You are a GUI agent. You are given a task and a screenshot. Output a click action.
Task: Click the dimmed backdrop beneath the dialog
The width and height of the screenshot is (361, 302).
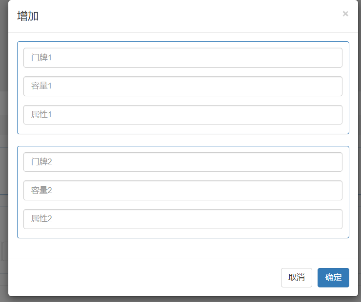(x=183, y=299)
